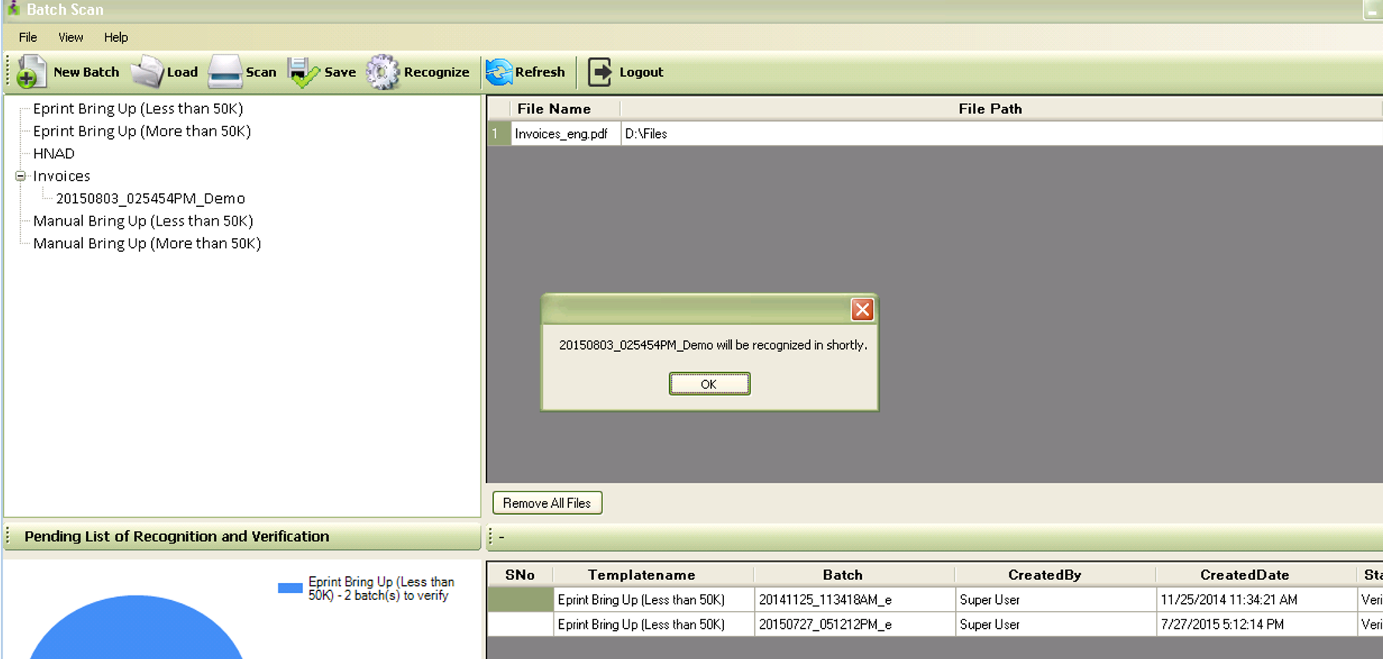Screen dimensions: 1383x659
Task: Save the batch using Save icon
Action: (x=303, y=72)
